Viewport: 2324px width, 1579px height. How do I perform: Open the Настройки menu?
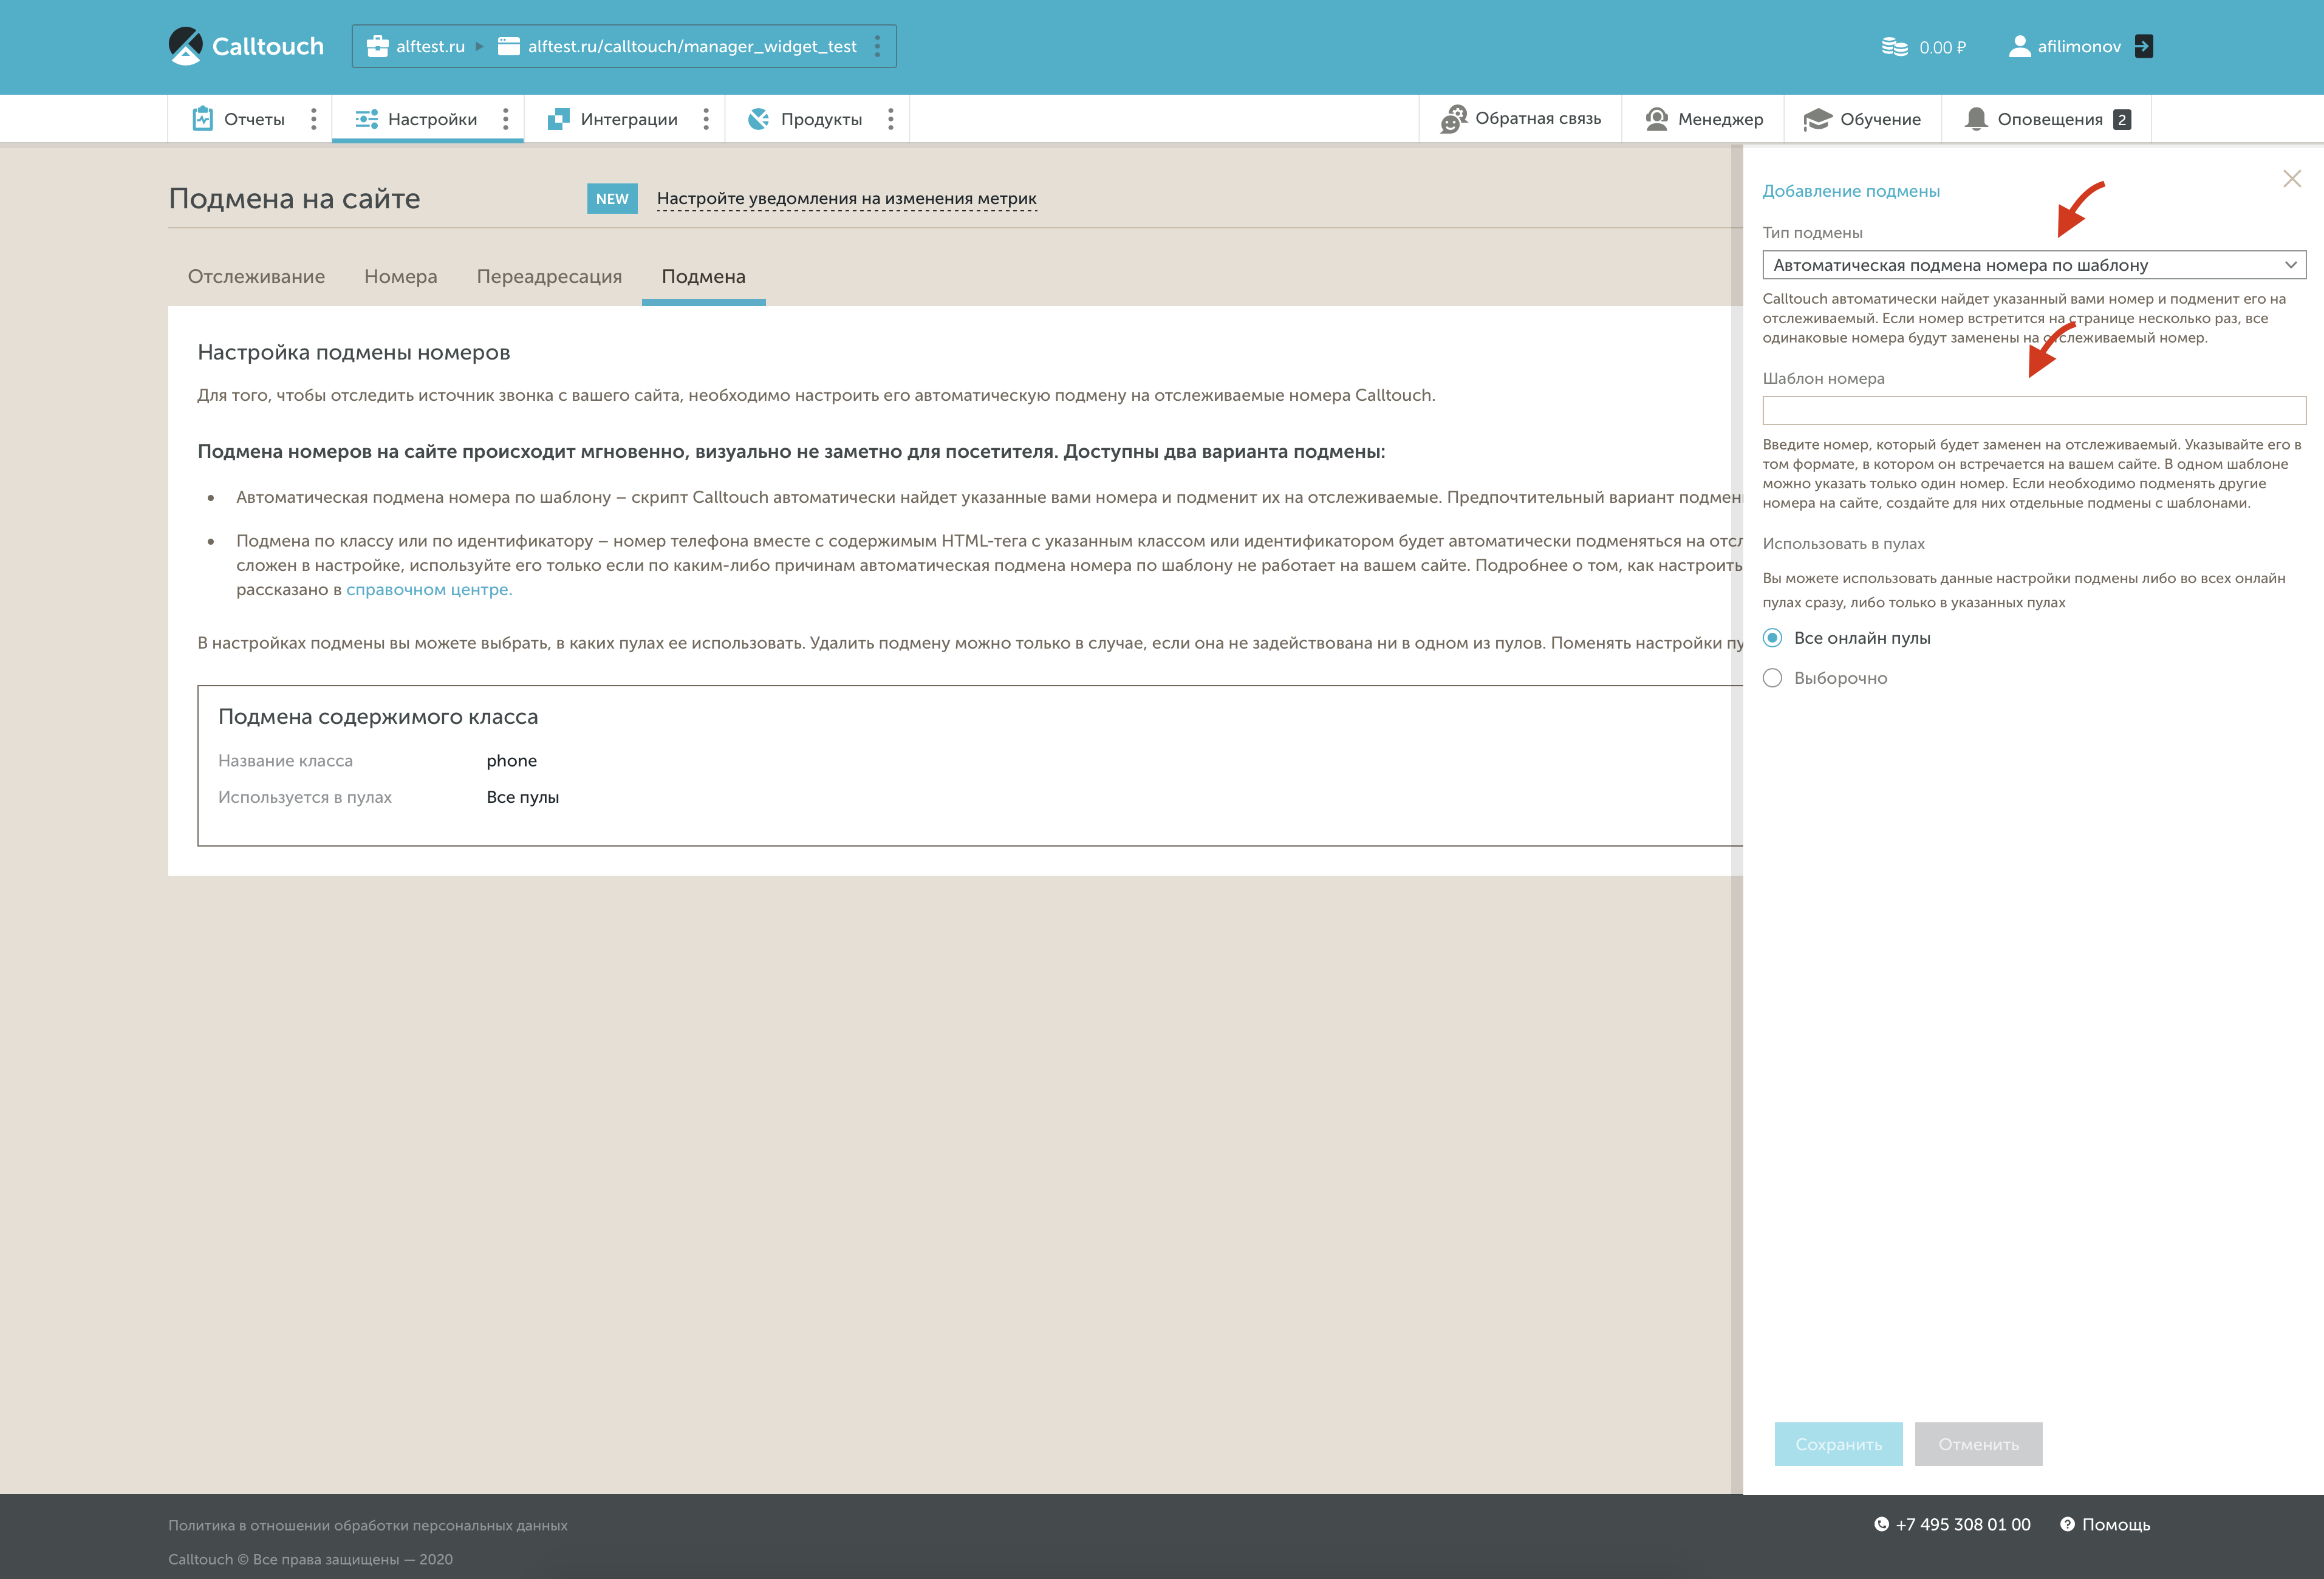(432, 119)
